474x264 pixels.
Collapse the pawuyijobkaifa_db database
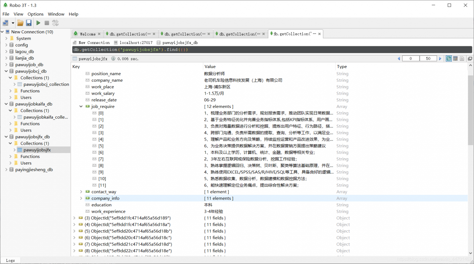coord(6,104)
